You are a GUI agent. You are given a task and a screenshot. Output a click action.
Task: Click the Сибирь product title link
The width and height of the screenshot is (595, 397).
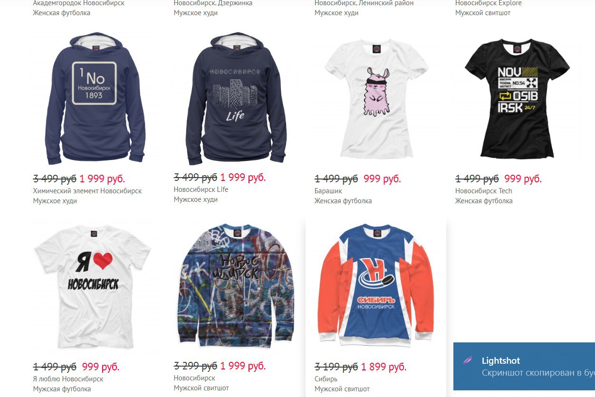[326, 379]
